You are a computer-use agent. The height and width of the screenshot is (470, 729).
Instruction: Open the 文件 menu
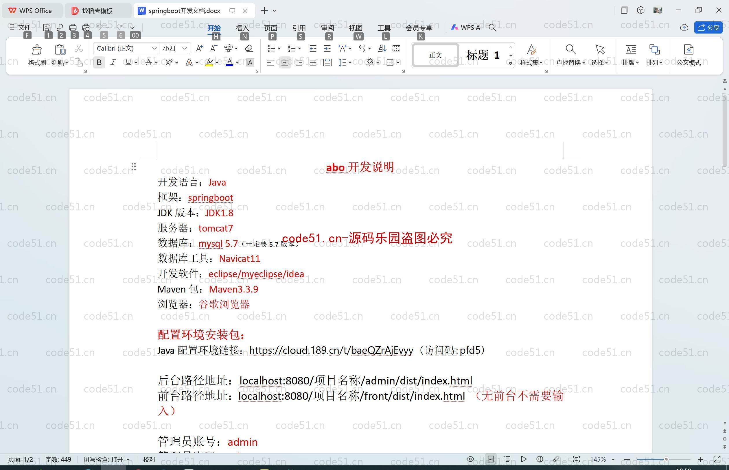tap(20, 27)
